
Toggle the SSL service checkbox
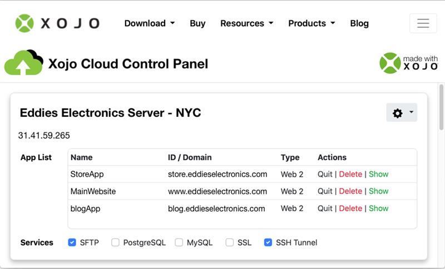click(230, 242)
